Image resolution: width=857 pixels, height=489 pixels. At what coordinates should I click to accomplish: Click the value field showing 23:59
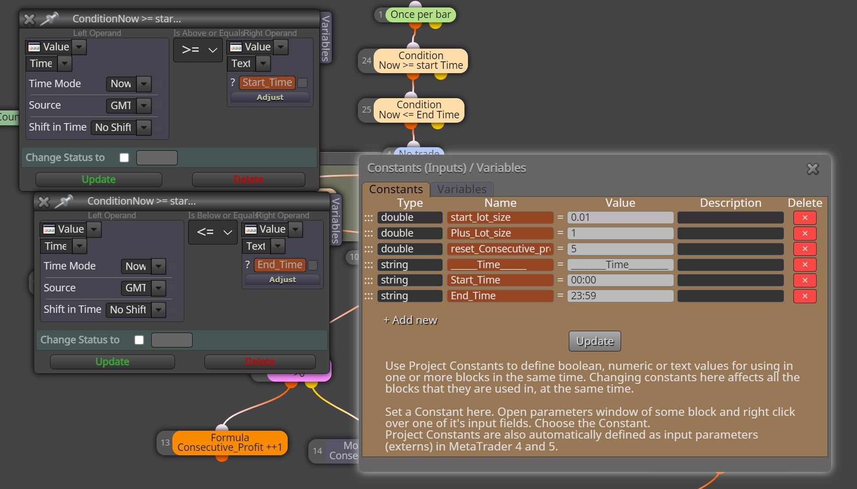620,296
